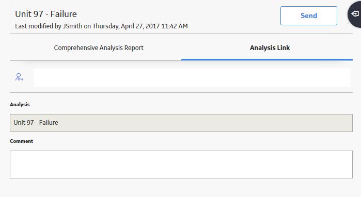Click the read-only Analysis field

(181, 123)
